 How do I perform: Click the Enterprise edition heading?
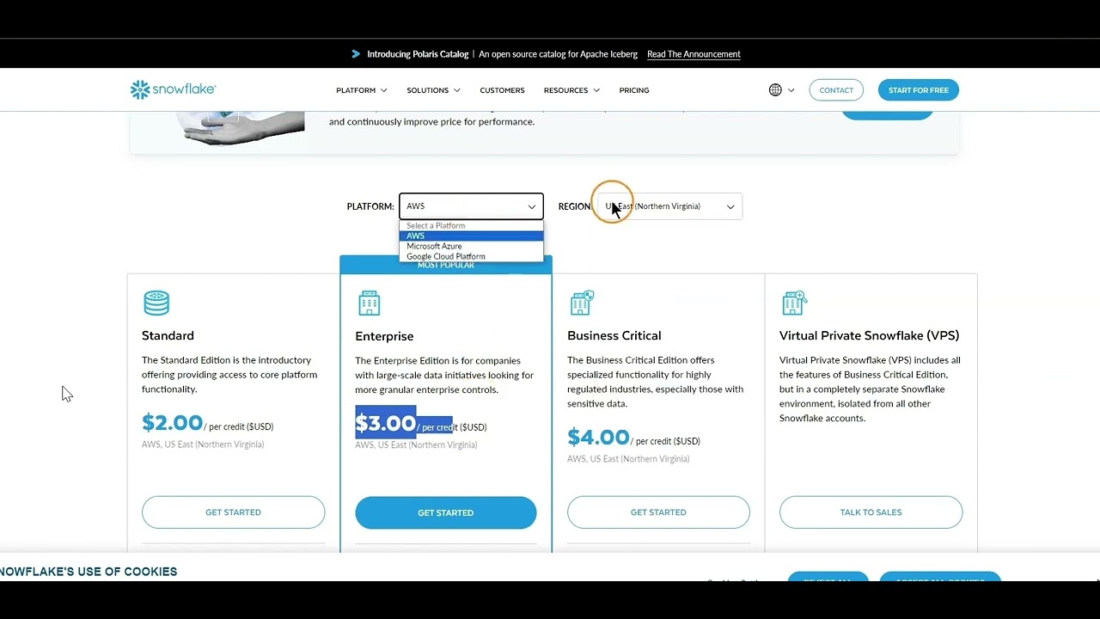pos(384,336)
